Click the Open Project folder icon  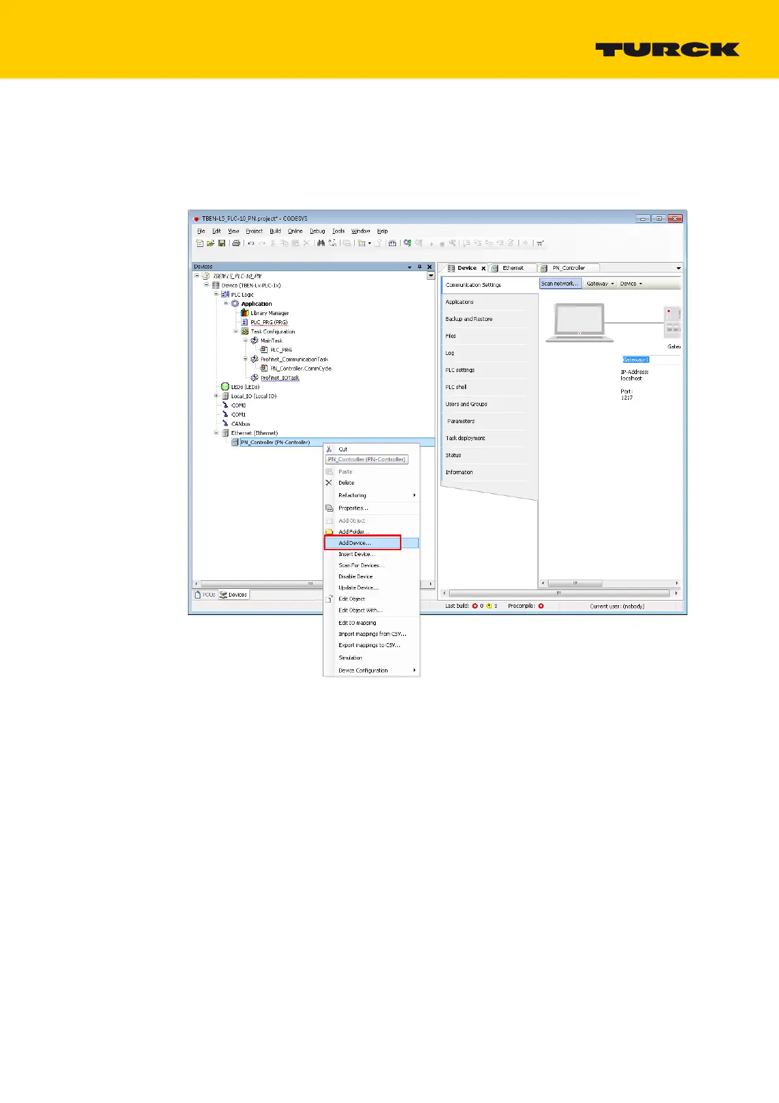(210, 243)
